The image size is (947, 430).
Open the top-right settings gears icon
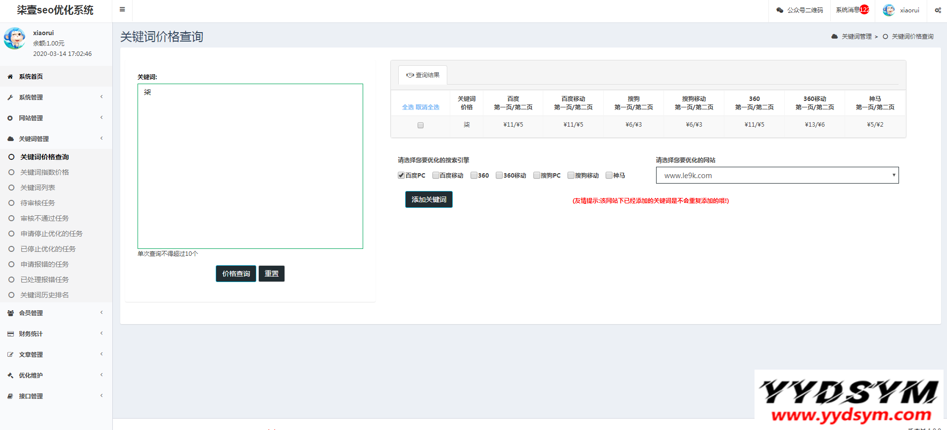click(x=938, y=10)
